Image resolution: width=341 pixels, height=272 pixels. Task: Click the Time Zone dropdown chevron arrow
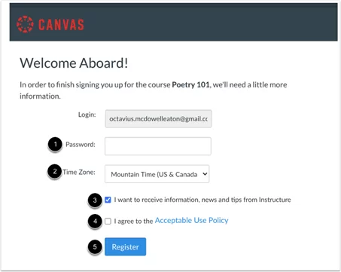coord(205,174)
